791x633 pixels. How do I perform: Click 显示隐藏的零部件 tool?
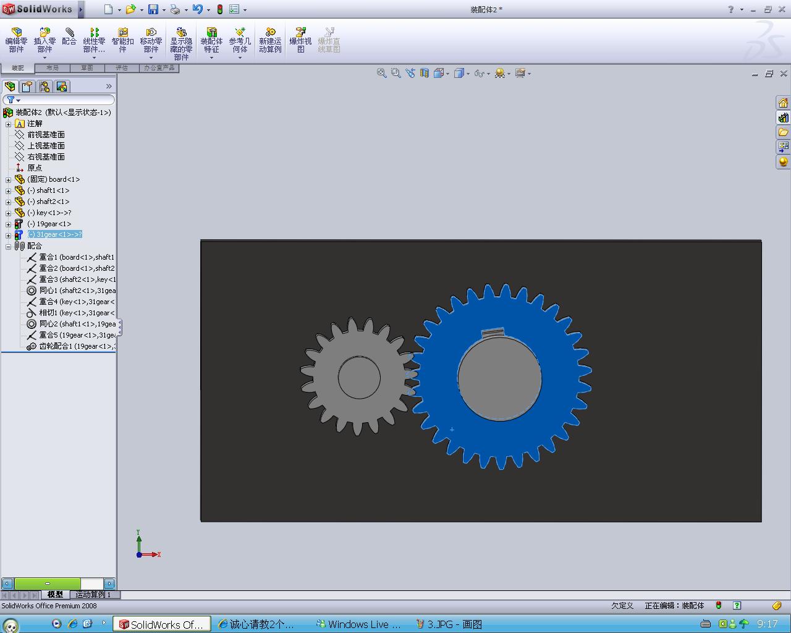(181, 43)
